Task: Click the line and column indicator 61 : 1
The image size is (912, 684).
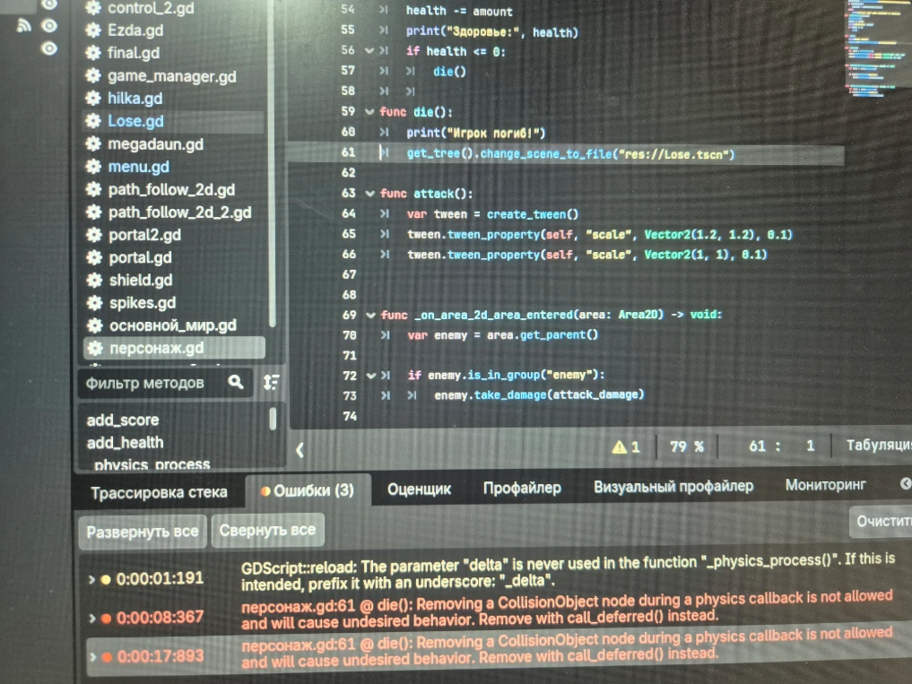Action: (x=781, y=446)
